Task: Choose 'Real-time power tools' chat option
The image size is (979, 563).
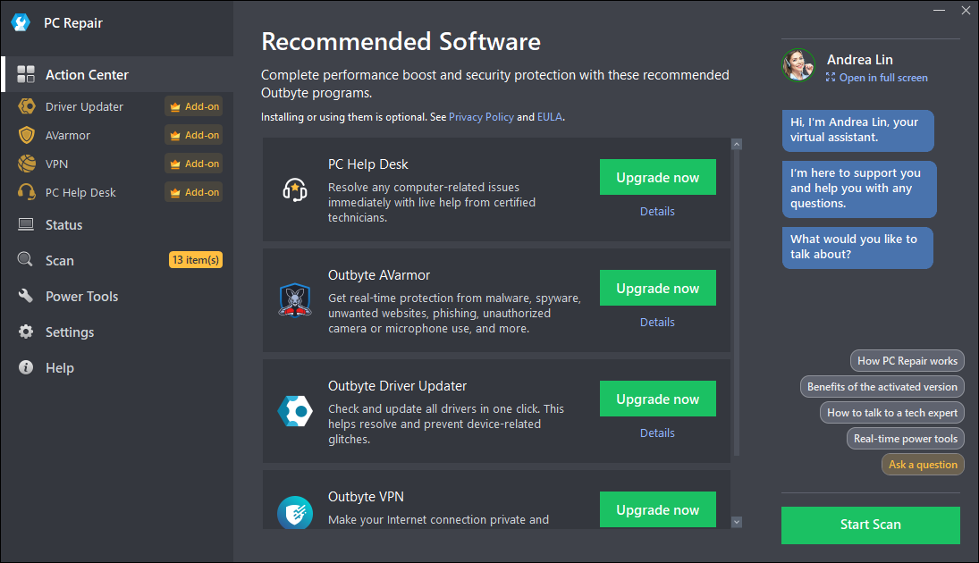Action: (x=906, y=439)
